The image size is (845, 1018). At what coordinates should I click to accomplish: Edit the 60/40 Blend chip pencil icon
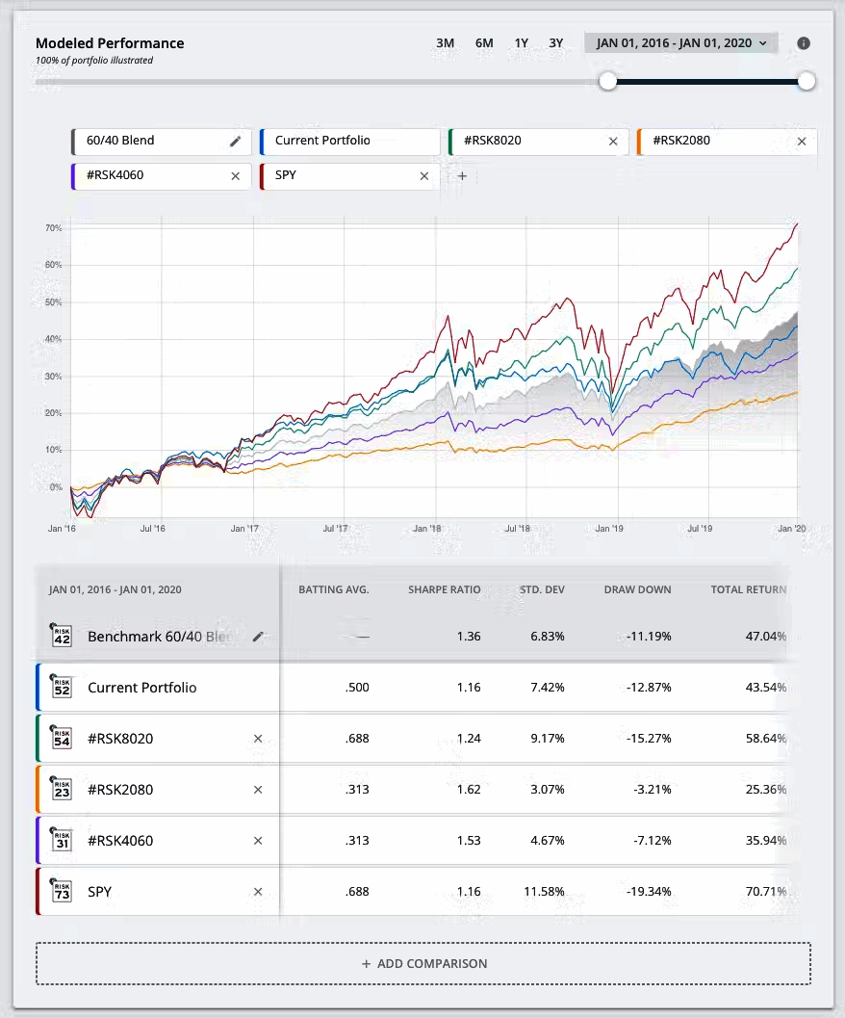(x=235, y=142)
